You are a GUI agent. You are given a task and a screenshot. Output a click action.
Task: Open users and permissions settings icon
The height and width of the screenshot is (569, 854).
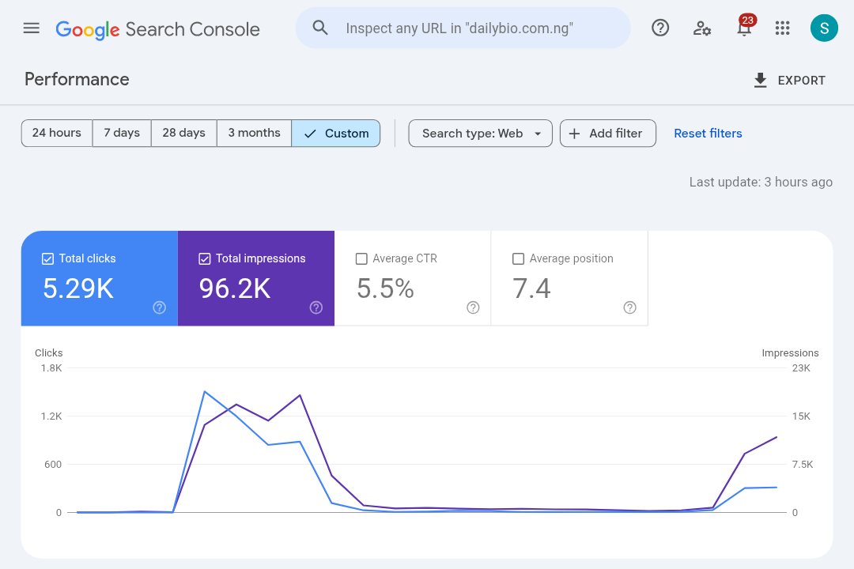[701, 28]
